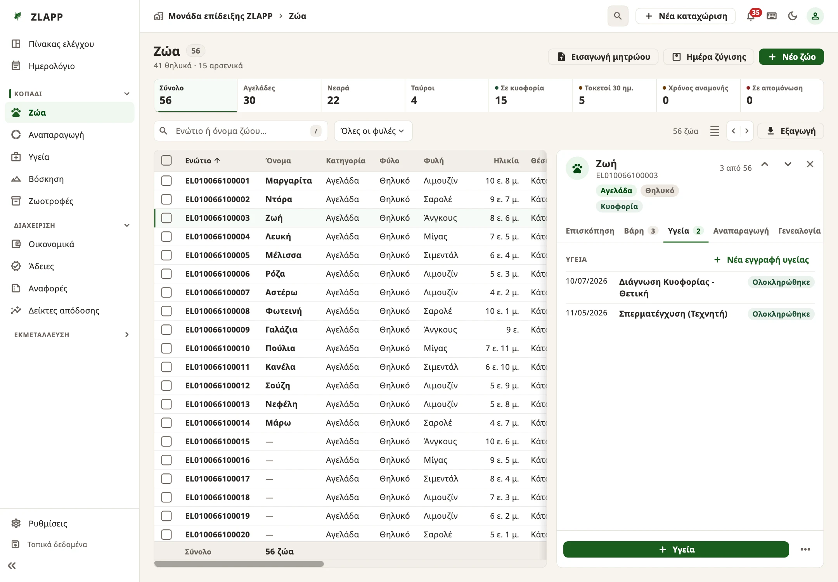Switch to Επισκόπηση tab
The width and height of the screenshot is (838, 582).
(590, 231)
